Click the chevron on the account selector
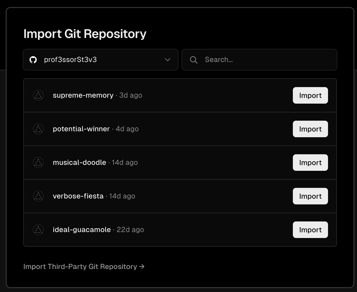 point(167,60)
